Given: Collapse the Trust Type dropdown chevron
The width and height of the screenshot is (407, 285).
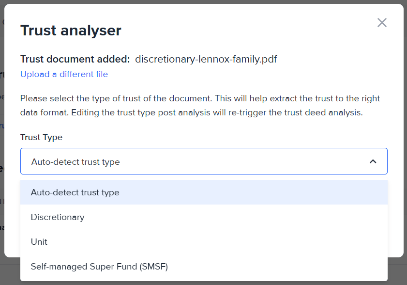Looking at the screenshot, I should click(x=373, y=161).
